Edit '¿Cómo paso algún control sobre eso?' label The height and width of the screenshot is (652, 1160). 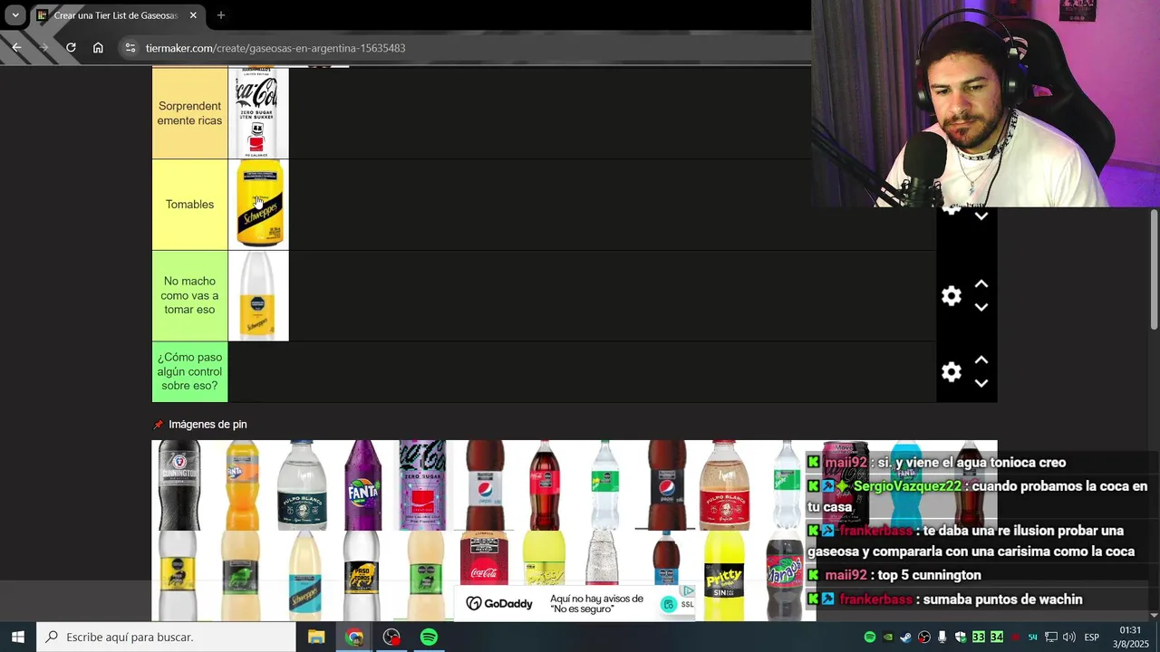(x=189, y=372)
